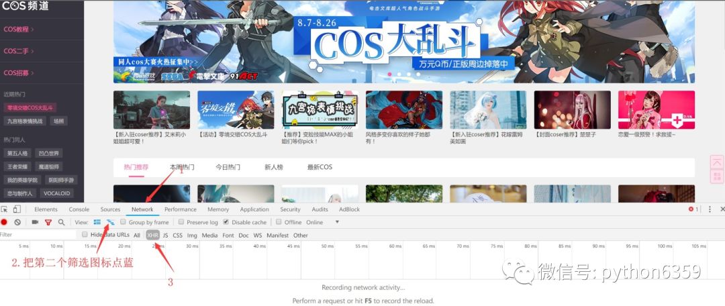Open the 最新COS page tab
Image resolution: width=725 pixels, height=306 pixels.
[x=320, y=167]
